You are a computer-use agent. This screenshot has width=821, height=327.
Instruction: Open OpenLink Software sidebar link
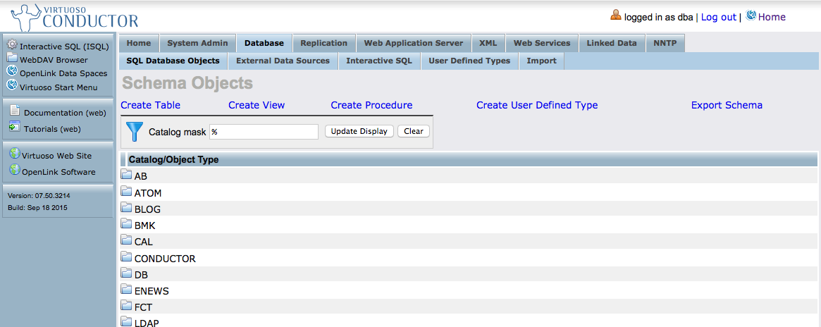coord(58,172)
